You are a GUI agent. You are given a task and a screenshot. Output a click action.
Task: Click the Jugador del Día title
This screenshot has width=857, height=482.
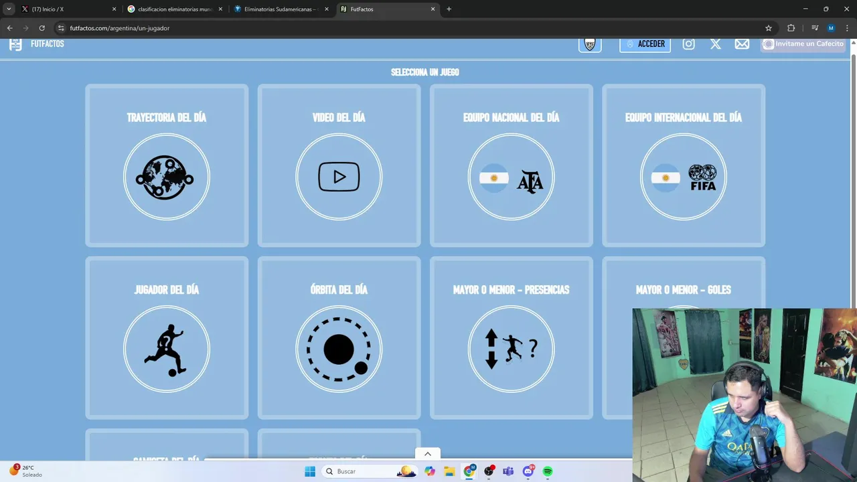pos(167,290)
